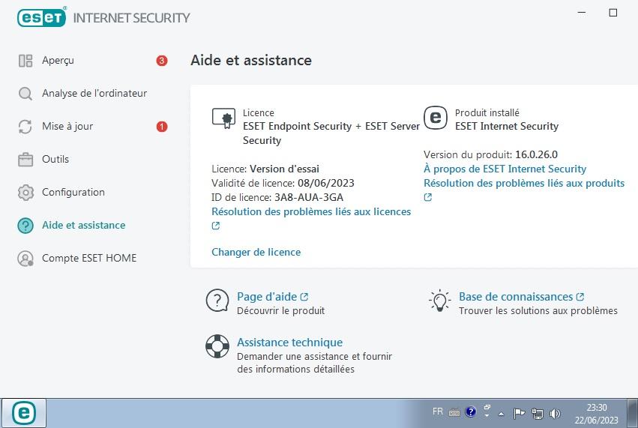This screenshot has height=428, width=638.
Task: Open Analyse de l'ordinateur section
Action: [93, 94]
